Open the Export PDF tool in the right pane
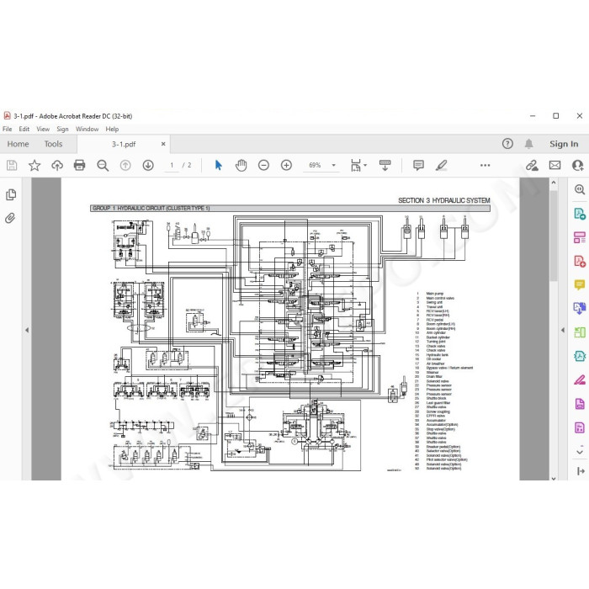This screenshot has width=589, height=589. (x=580, y=214)
